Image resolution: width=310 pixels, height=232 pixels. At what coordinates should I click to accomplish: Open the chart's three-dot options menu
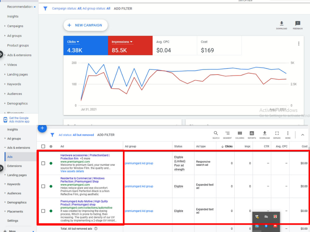(299, 44)
